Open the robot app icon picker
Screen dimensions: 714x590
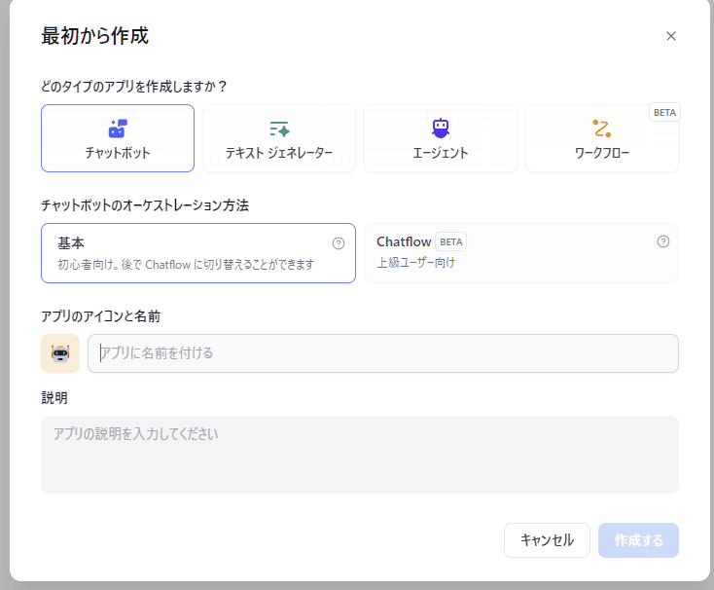60,353
